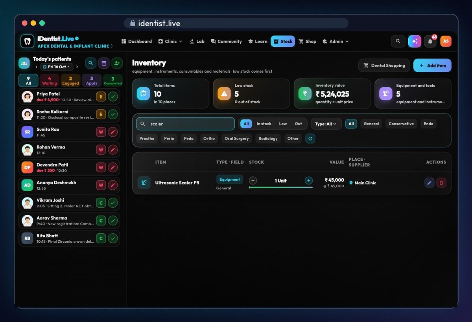
Task: Open Devendra Patil's patient row
Action: [x=69, y=168]
